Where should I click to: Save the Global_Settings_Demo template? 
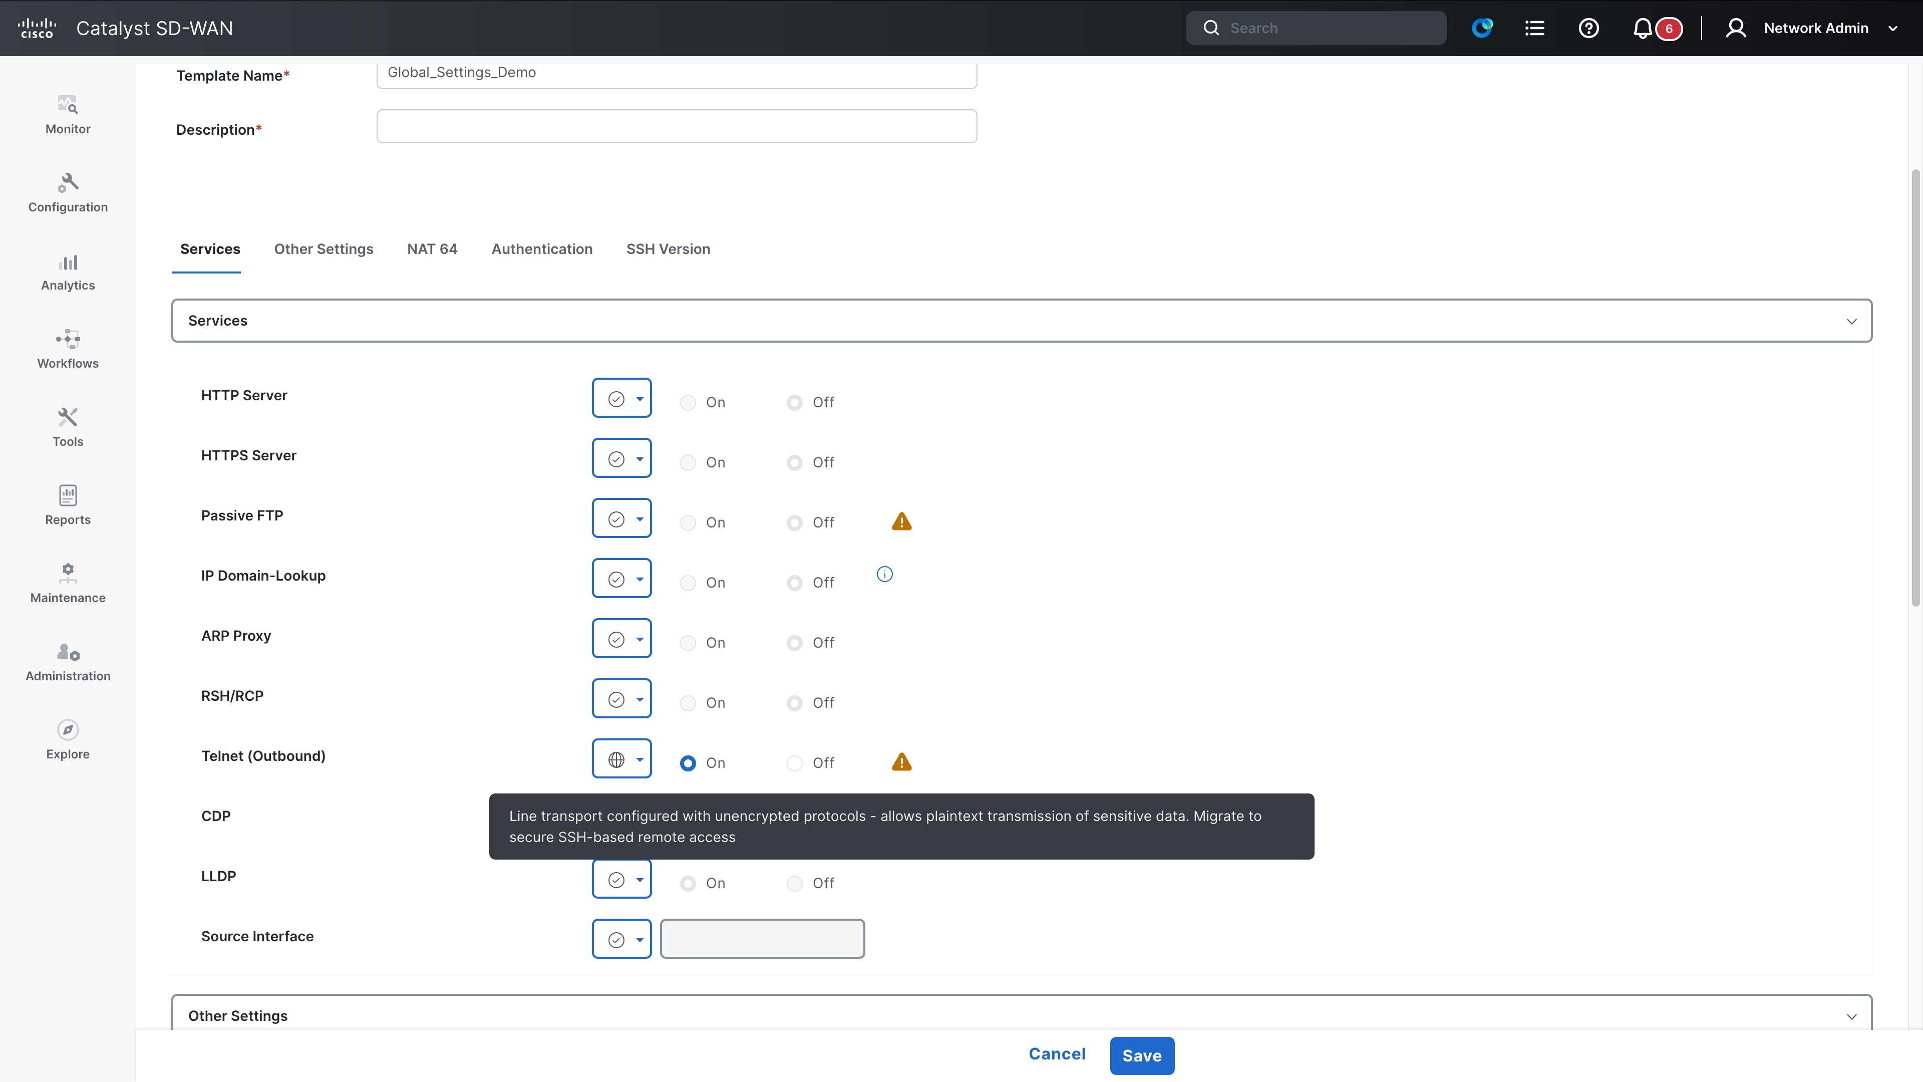[1141, 1055]
